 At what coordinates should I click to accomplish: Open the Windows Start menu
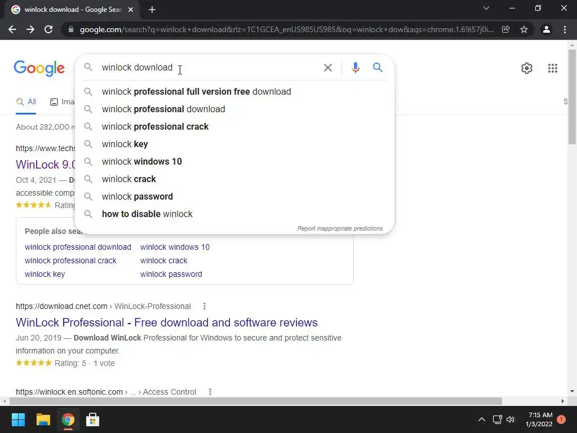(18, 419)
